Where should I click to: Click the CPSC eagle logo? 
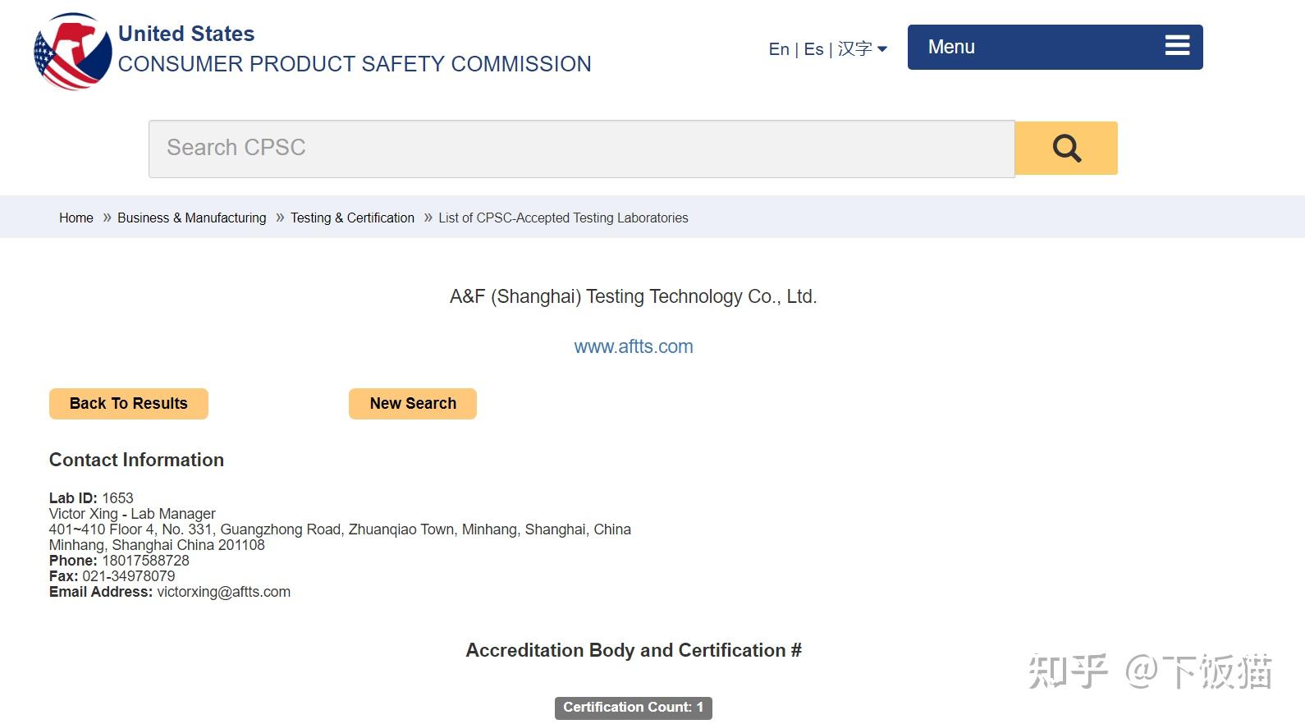pyautogui.click(x=72, y=51)
